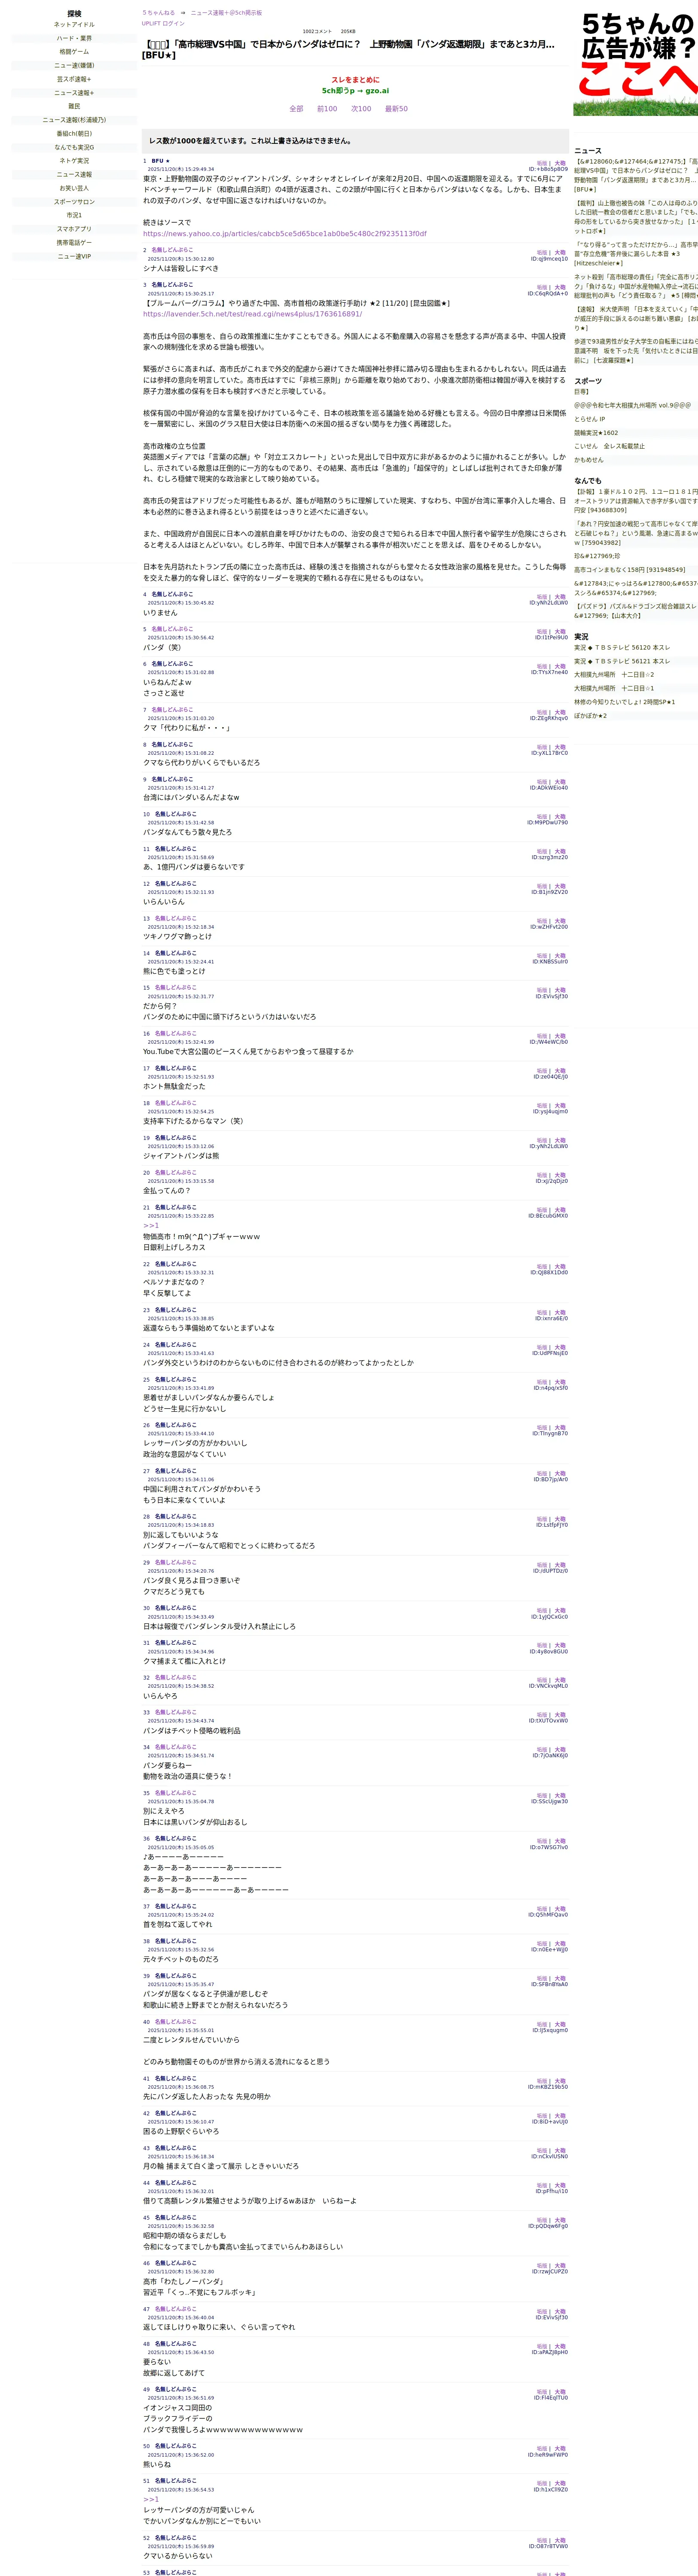The width and height of the screenshot is (698, 2576).
Task: Visit the 芸スポ速報+ board
Action: pyautogui.click(x=74, y=79)
